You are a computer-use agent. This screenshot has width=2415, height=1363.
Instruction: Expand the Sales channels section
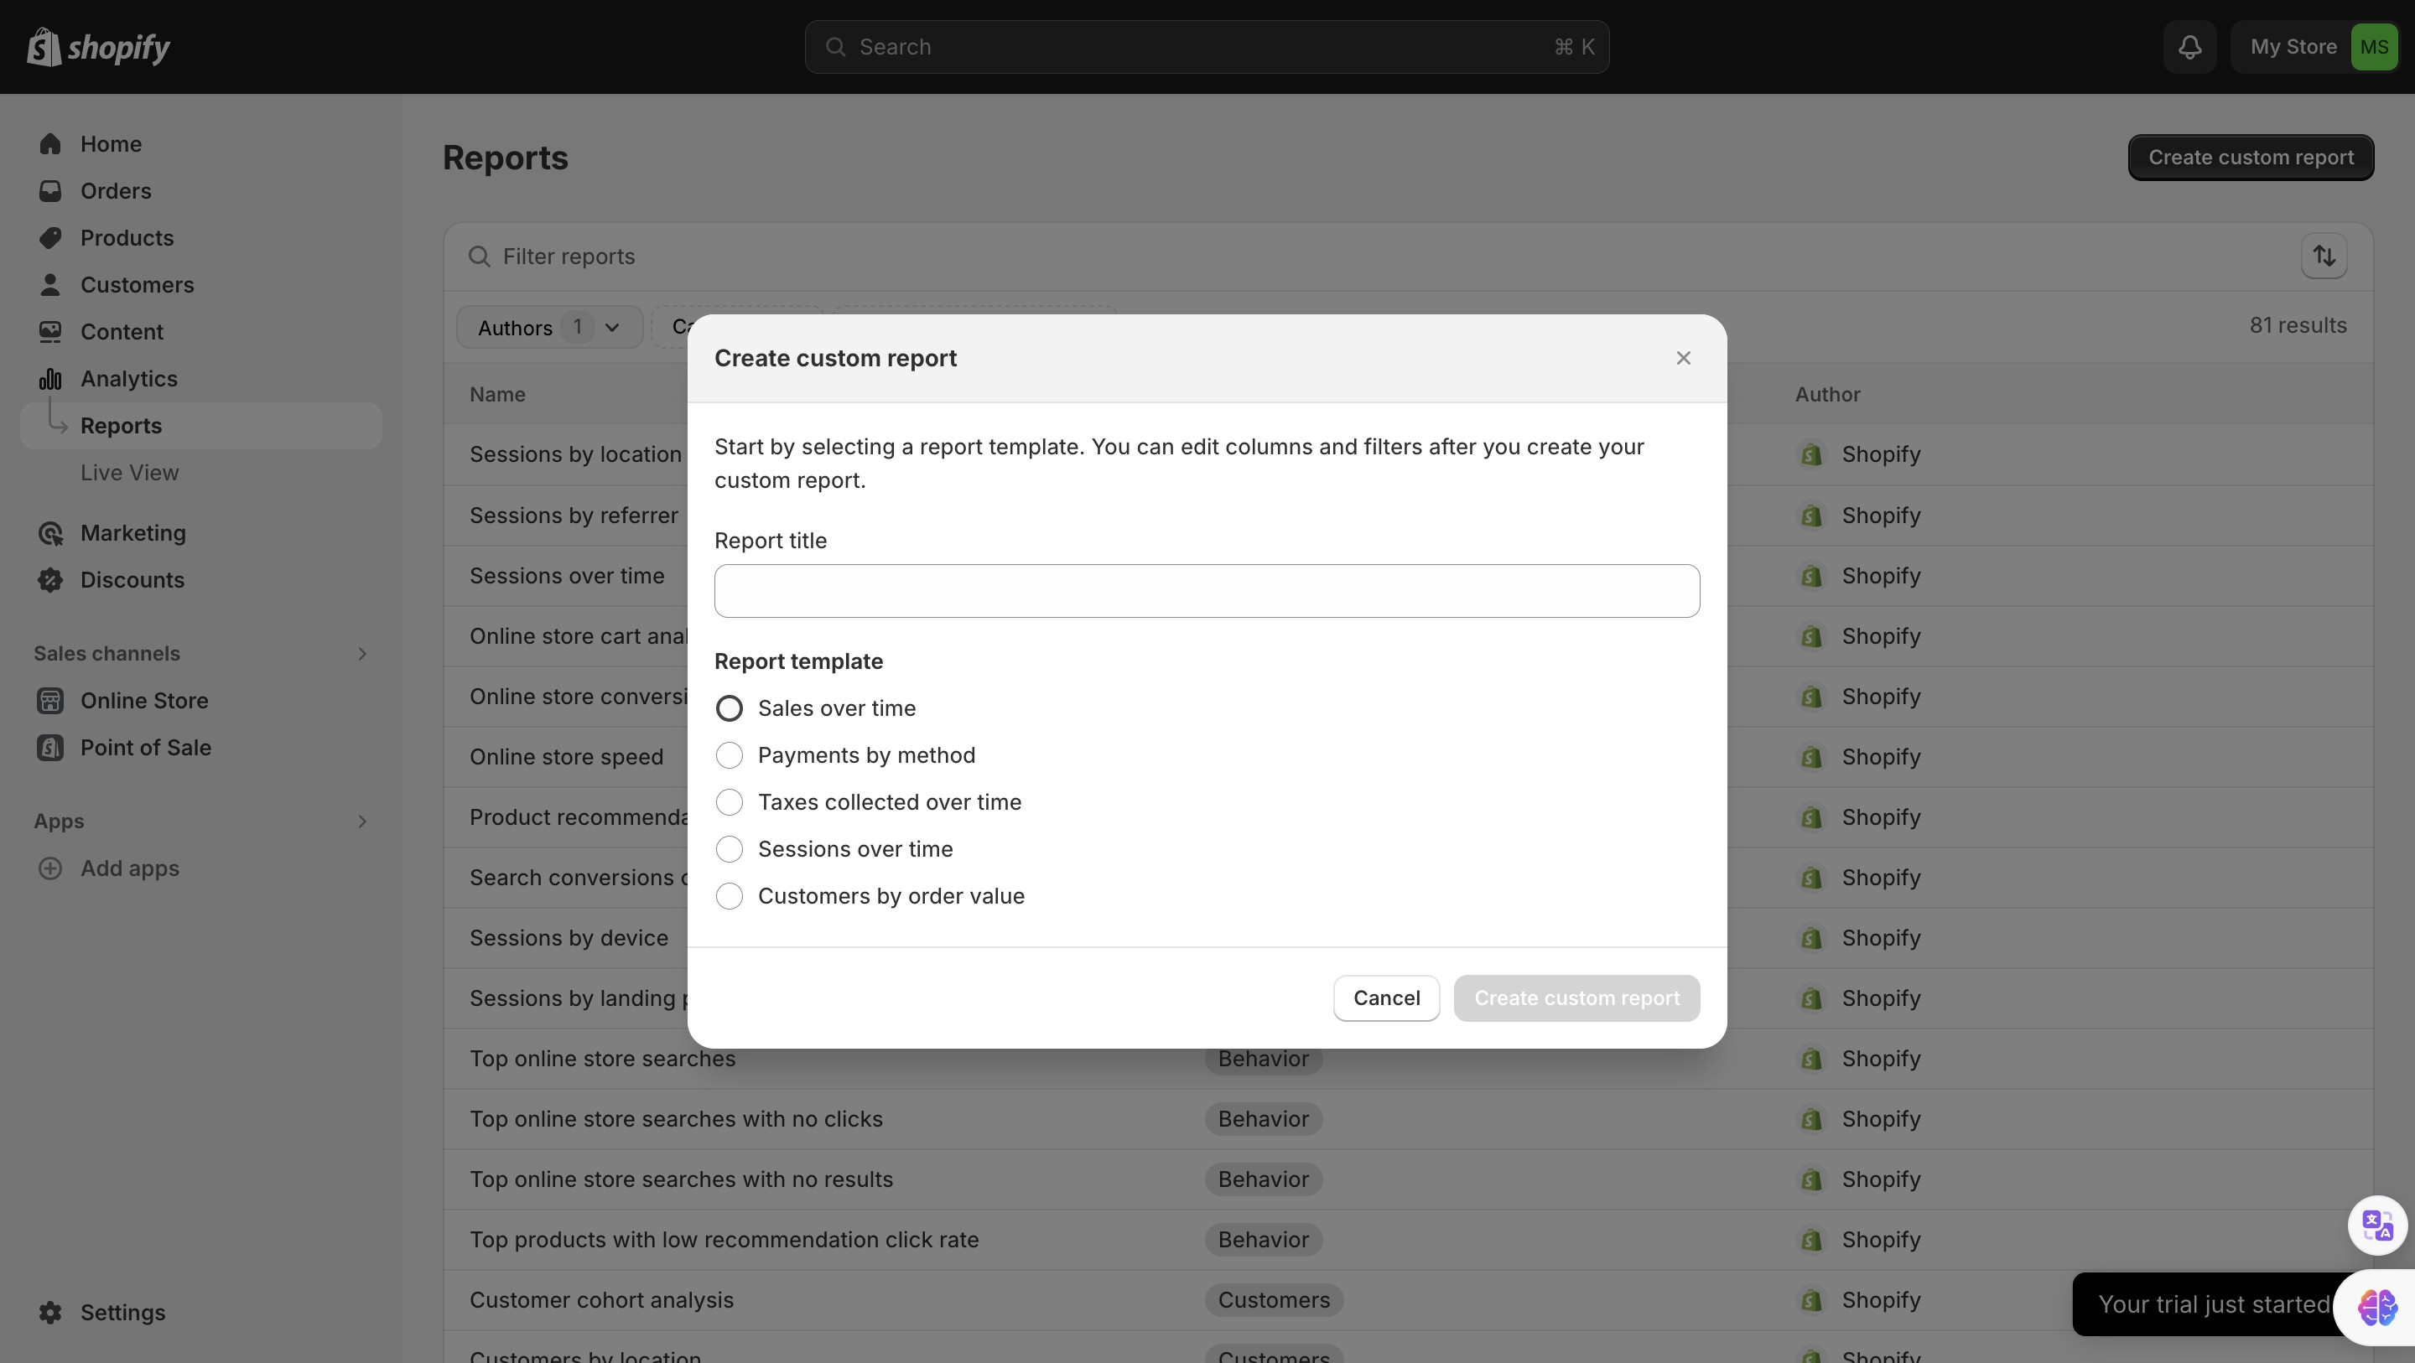362,653
